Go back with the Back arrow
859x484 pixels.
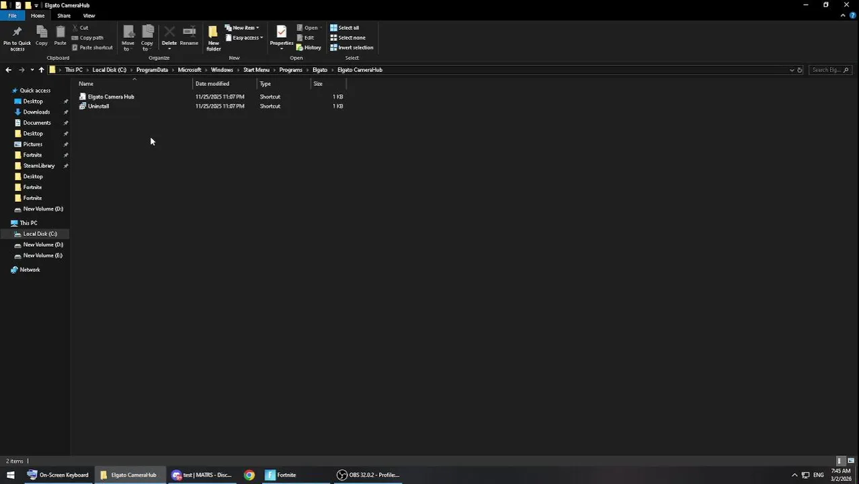pos(8,70)
